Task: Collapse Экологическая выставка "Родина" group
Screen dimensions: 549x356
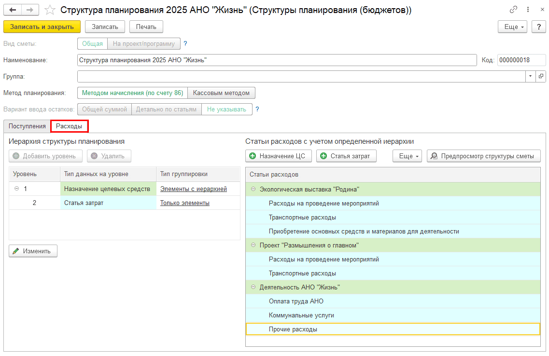Action: [x=253, y=189]
